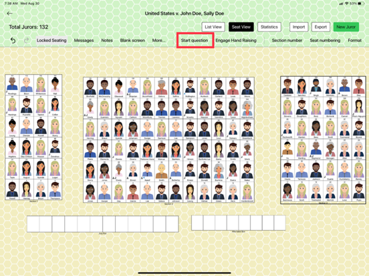Select juror Knapp's seat
369x276 pixels.
pos(190,171)
